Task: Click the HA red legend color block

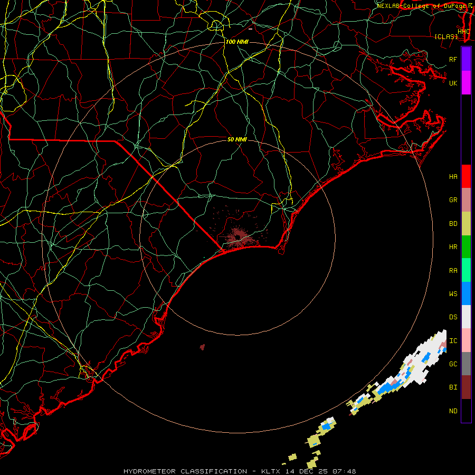Action: tap(466, 176)
